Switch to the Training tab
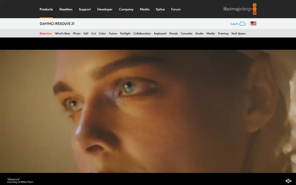 [223, 34]
